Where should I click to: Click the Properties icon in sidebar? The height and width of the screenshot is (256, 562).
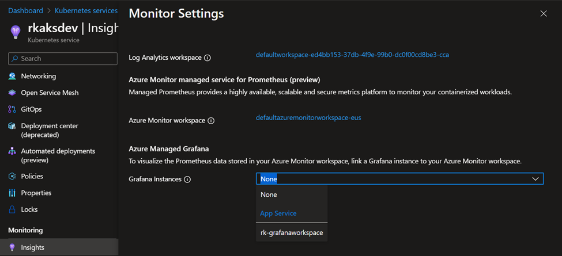point(12,193)
